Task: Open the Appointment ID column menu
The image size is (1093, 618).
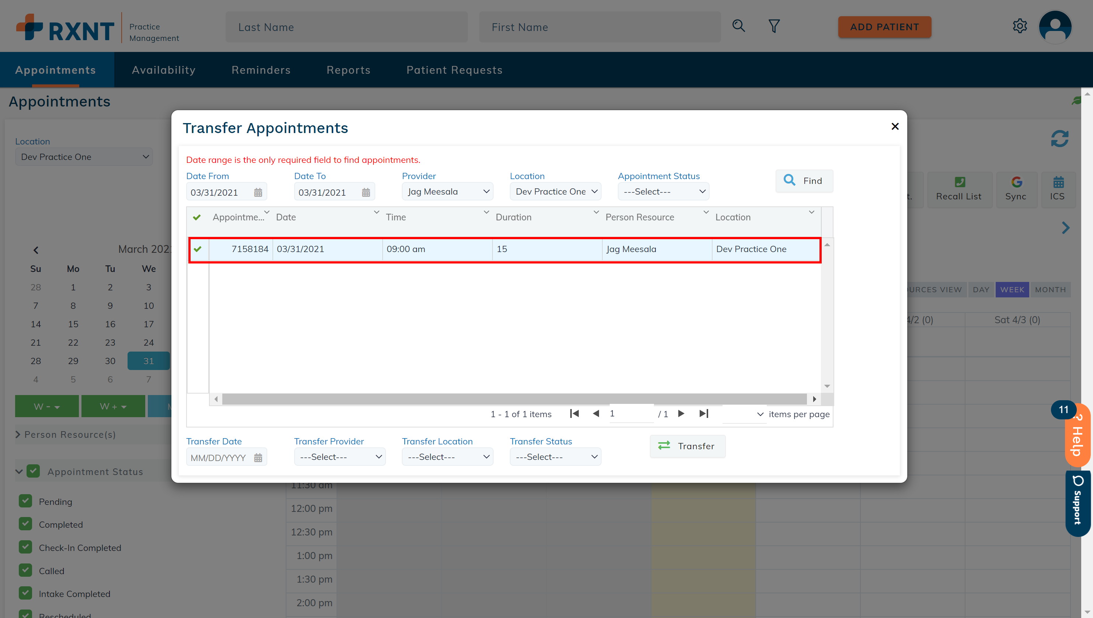Action: click(x=267, y=212)
